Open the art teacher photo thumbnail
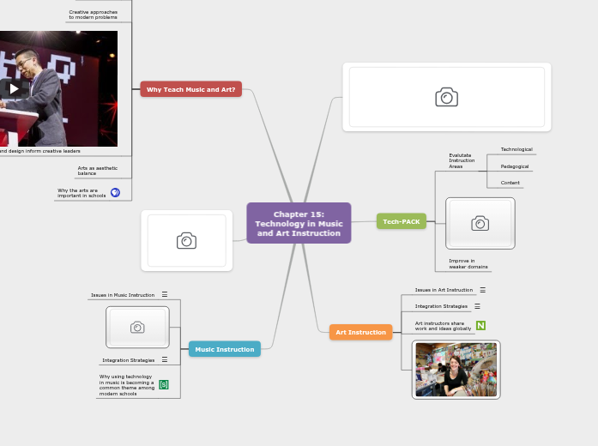The height and width of the screenshot is (446, 598). pyautogui.click(x=456, y=370)
